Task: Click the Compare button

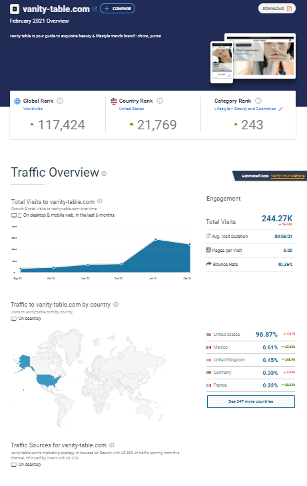Action: click(x=118, y=9)
